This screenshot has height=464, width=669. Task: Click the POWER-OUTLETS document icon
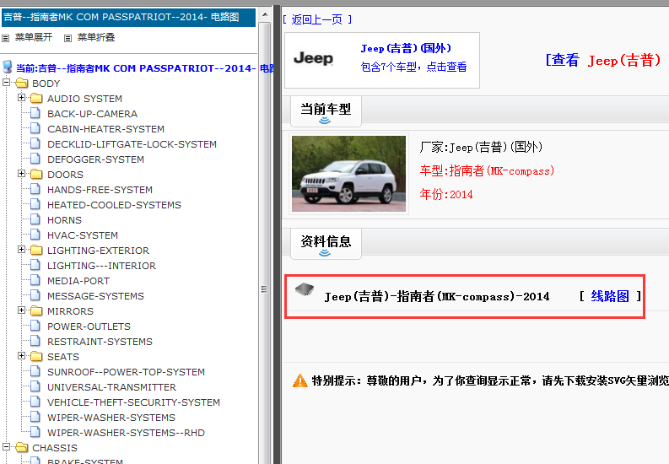pyautogui.click(x=35, y=326)
